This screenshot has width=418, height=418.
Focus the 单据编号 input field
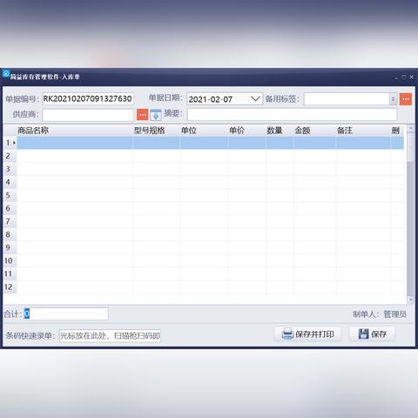tap(88, 98)
